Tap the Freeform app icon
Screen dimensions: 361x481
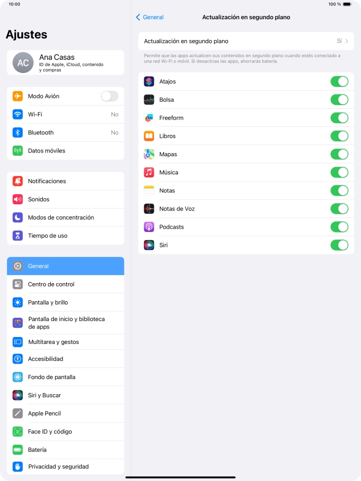click(149, 118)
